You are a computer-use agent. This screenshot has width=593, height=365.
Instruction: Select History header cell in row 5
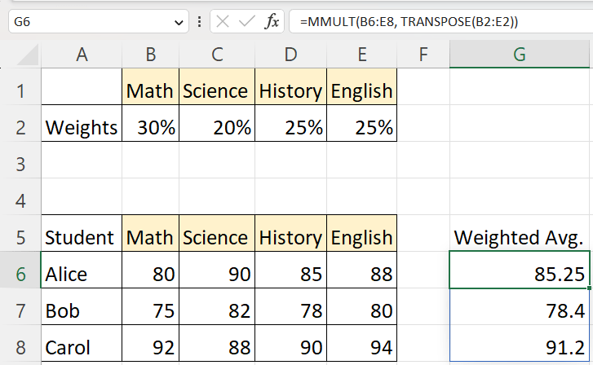[290, 237]
